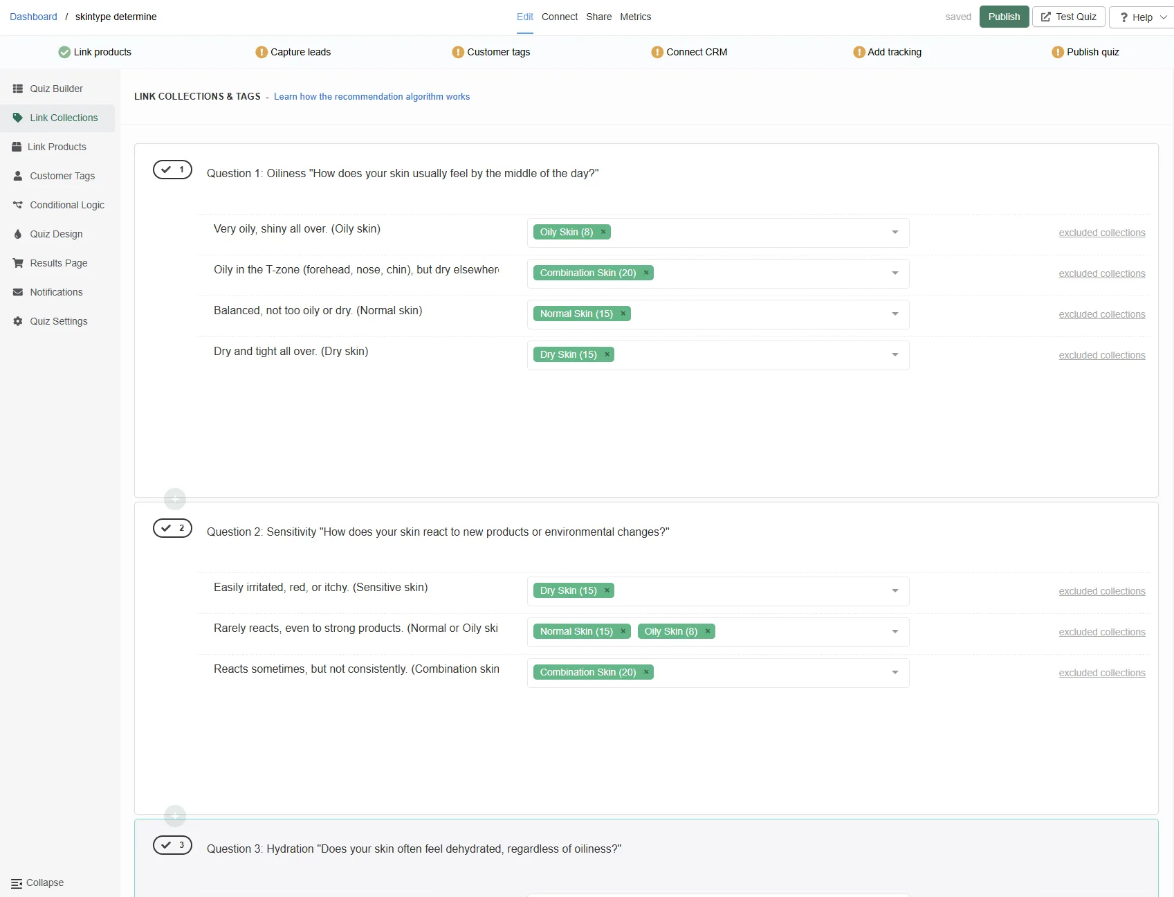Open recommendation algorithm learn link

(372, 96)
